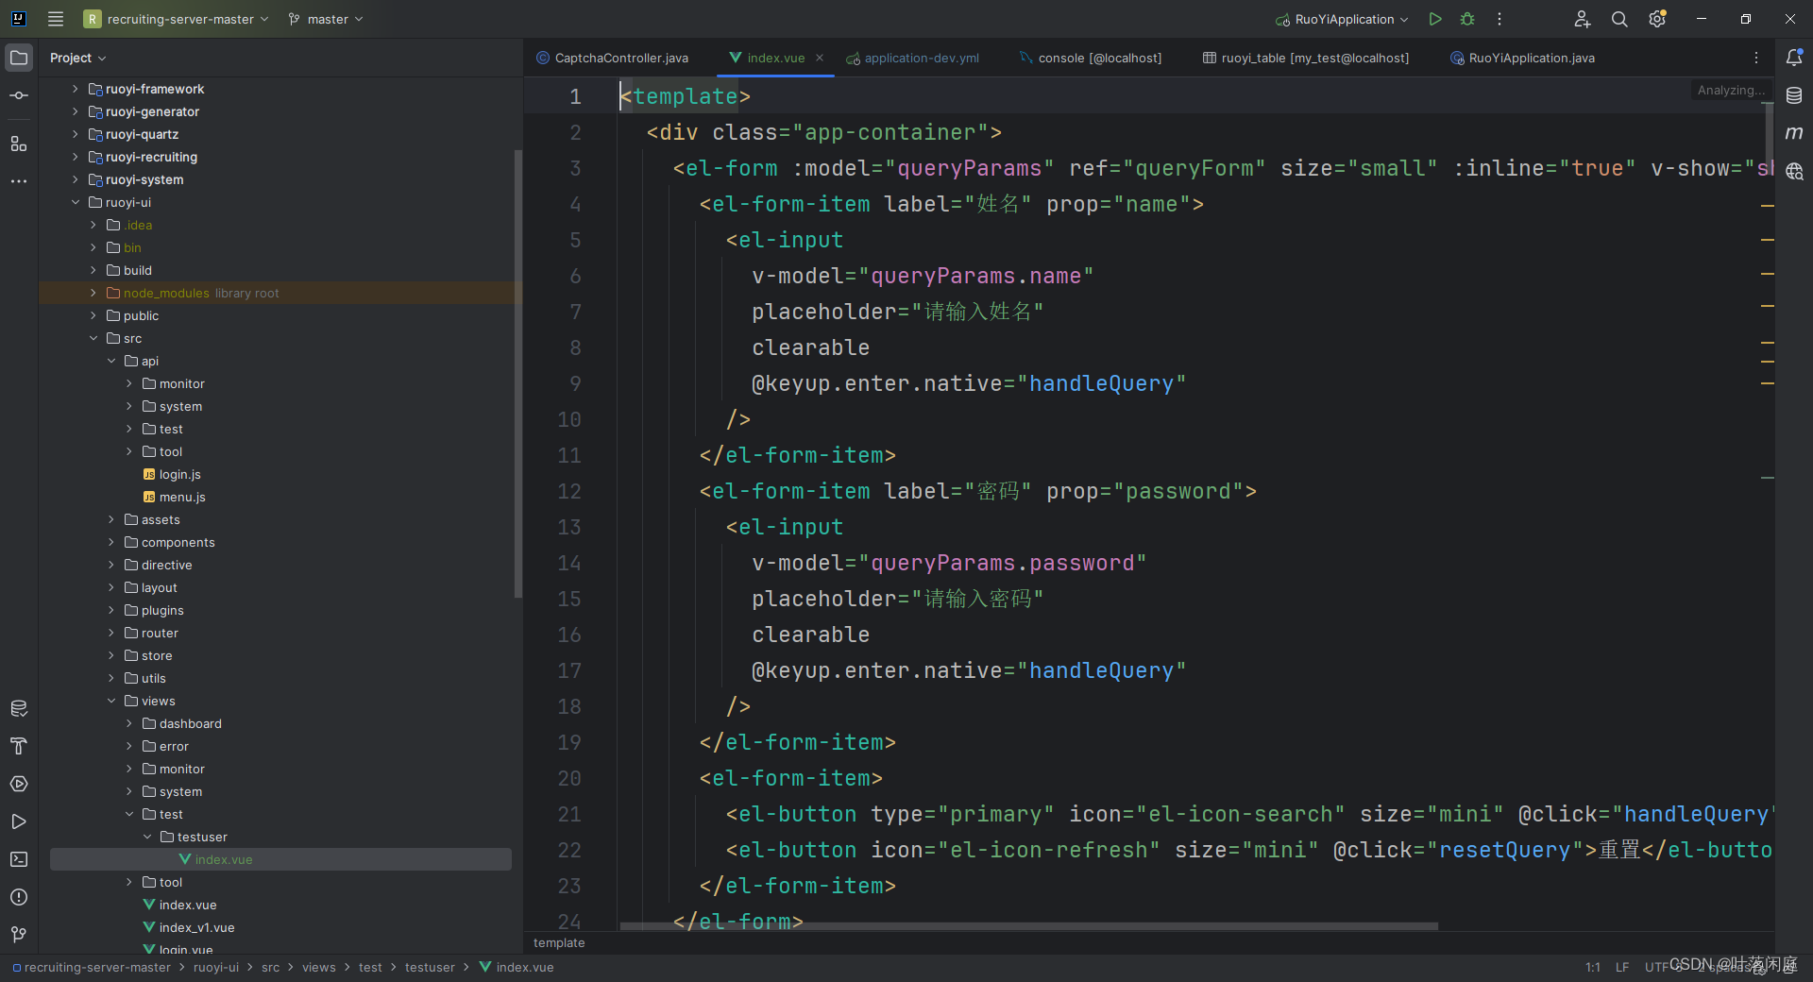Image resolution: width=1813 pixels, height=982 pixels.
Task: Click the project tree vertical scrollbar
Action: 517,373
